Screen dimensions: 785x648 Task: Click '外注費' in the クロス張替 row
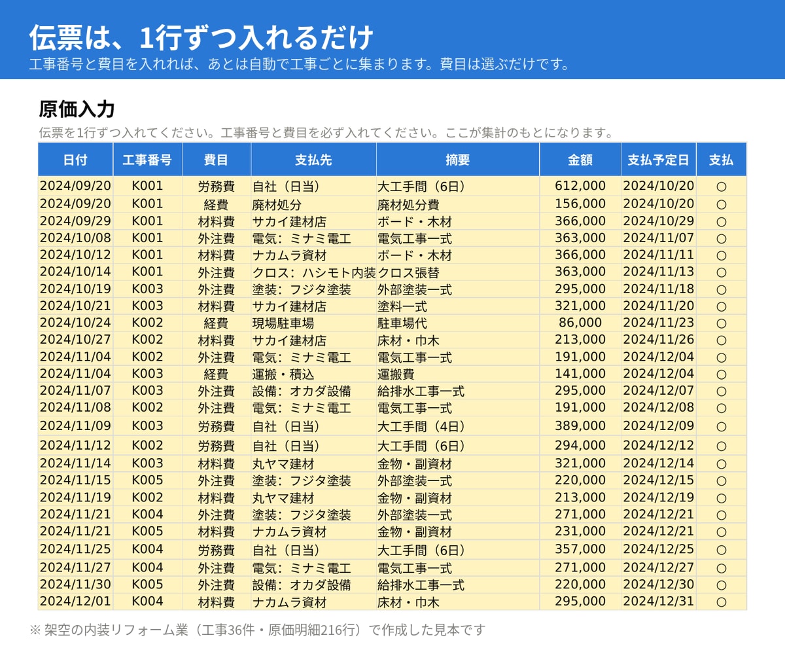point(216,272)
